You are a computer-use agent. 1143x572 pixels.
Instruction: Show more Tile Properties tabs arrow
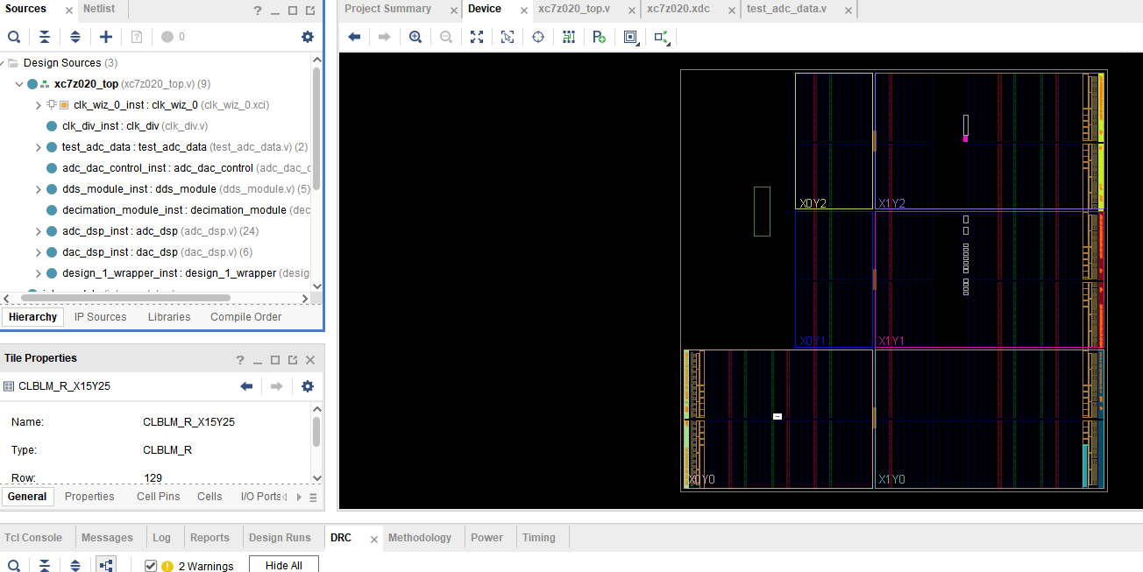pos(299,497)
